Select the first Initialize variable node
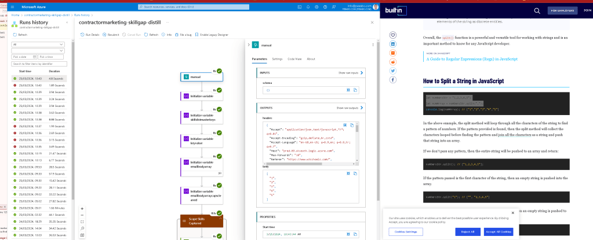Screen dimensions: 593x240 tap(202, 96)
